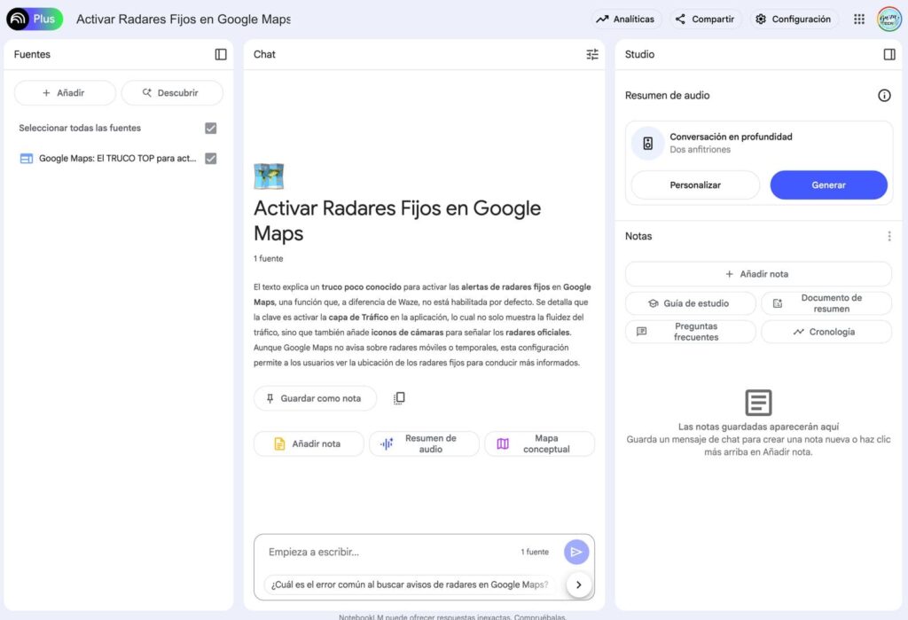This screenshot has height=620, width=908.
Task: Click the map emoji thumbnail
Action: coord(269,177)
